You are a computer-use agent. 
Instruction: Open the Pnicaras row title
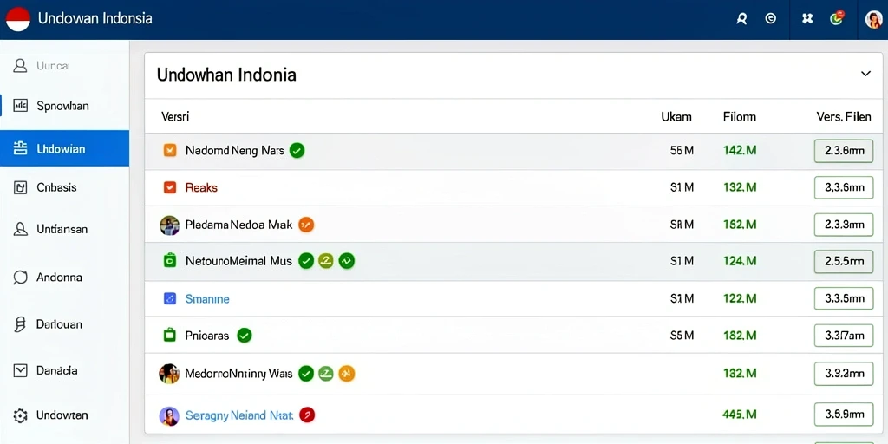coord(207,336)
